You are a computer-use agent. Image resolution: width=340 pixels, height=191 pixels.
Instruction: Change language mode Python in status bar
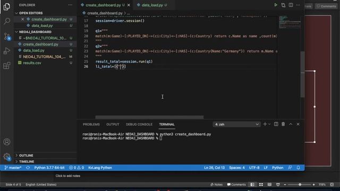pos(277,168)
